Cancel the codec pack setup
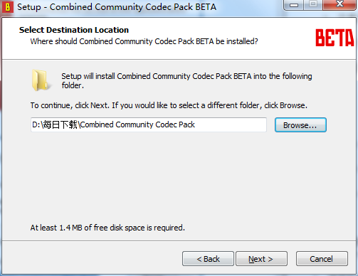This screenshot has width=358, height=276. click(x=322, y=259)
